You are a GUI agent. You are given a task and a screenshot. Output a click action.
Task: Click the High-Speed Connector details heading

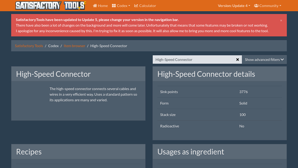(x=206, y=74)
